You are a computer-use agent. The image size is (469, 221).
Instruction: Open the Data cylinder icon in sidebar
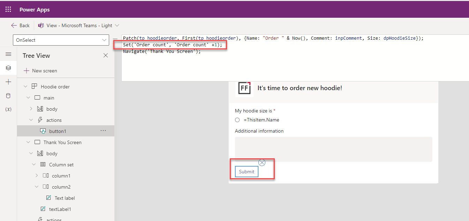[x=8, y=96]
